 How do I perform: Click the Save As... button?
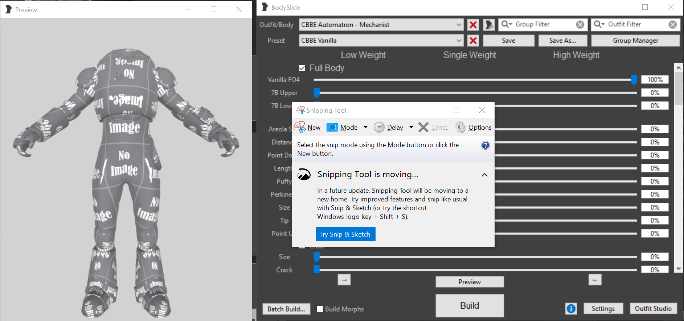pos(562,41)
